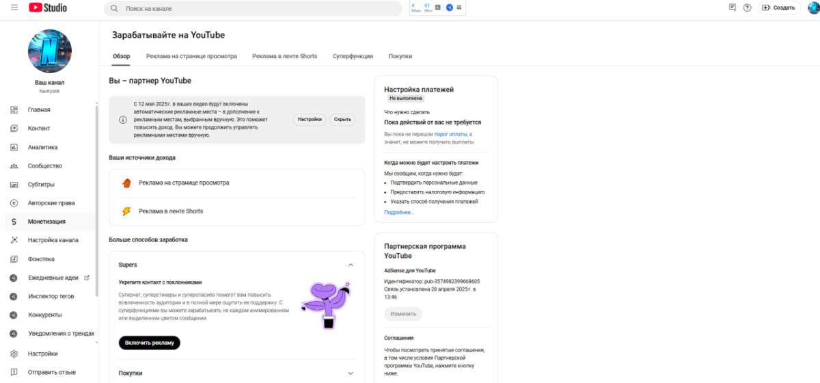Focus the channel search field
This screenshot has height=383, width=820.
click(253, 8)
